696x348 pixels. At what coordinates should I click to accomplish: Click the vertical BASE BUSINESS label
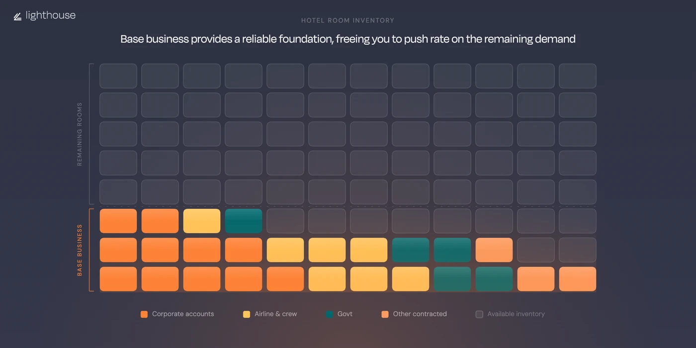[x=80, y=250]
